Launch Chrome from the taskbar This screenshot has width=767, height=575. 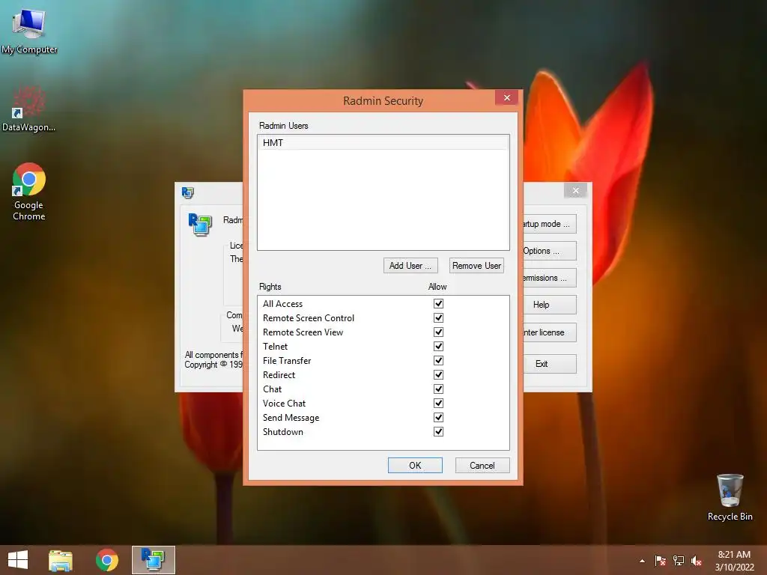point(106,560)
